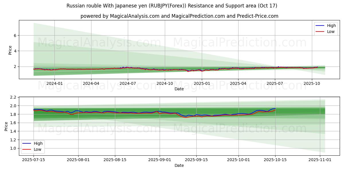
Task: Click the Price y-axis label of bottom chart
Action: [x=6, y=126]
